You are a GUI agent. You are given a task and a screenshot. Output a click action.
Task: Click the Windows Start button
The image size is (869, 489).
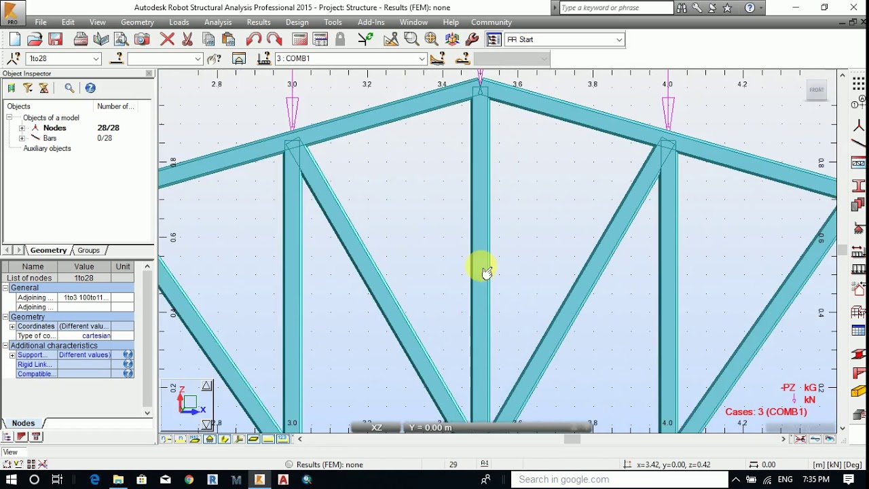pyautogui.click(x=12, y=479)
